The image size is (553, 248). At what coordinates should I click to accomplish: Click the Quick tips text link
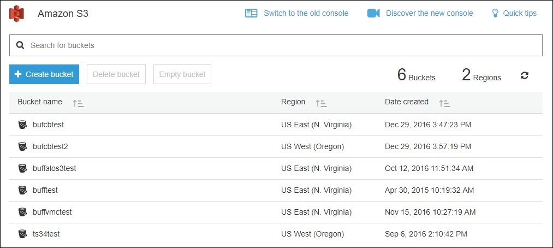(x=520, y=13)
